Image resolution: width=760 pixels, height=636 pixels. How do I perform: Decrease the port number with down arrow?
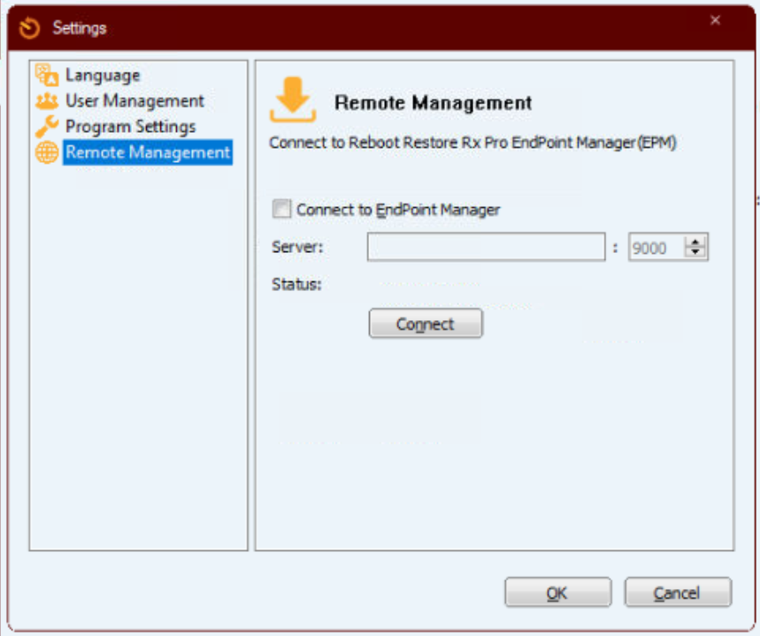point(695,252)
